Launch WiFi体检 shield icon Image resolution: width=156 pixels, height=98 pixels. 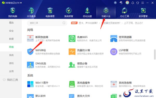pyautogui.click(x=30, y=52)
